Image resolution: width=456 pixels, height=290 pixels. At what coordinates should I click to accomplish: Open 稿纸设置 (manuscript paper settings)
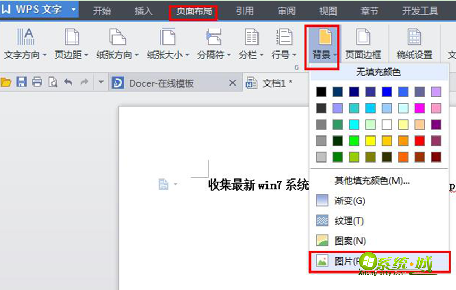[x=414, y=37]
